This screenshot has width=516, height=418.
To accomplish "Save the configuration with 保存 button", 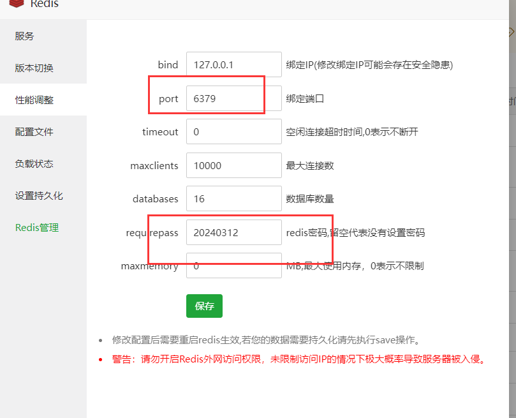I will 204,306.
